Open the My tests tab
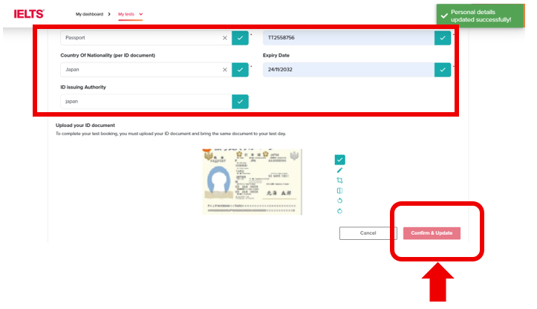Viewport: 537px width, 309px height. click(x=127, y=14)
